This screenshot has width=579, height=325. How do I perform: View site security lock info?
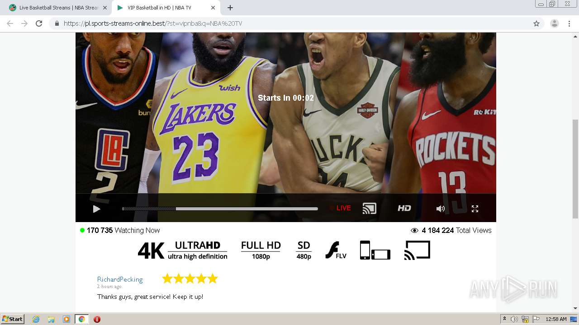(x=57, y=23)
